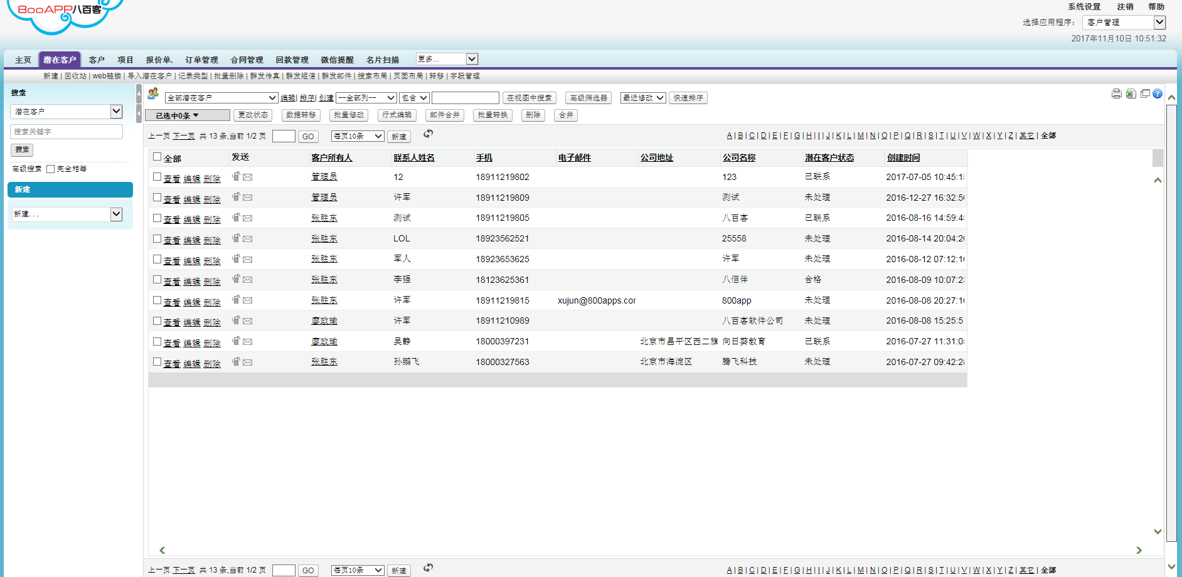Click the right arrow on the horizontal scrollbar
Image resolution: width=1182 pixels, height=577 pixels.
(1139, 550)
